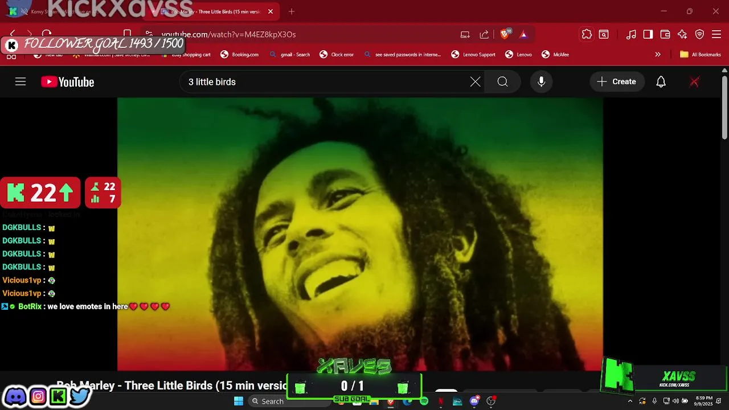Open the ebay shopping cart bookmark

pyautogui.click(x=186, y=55)
